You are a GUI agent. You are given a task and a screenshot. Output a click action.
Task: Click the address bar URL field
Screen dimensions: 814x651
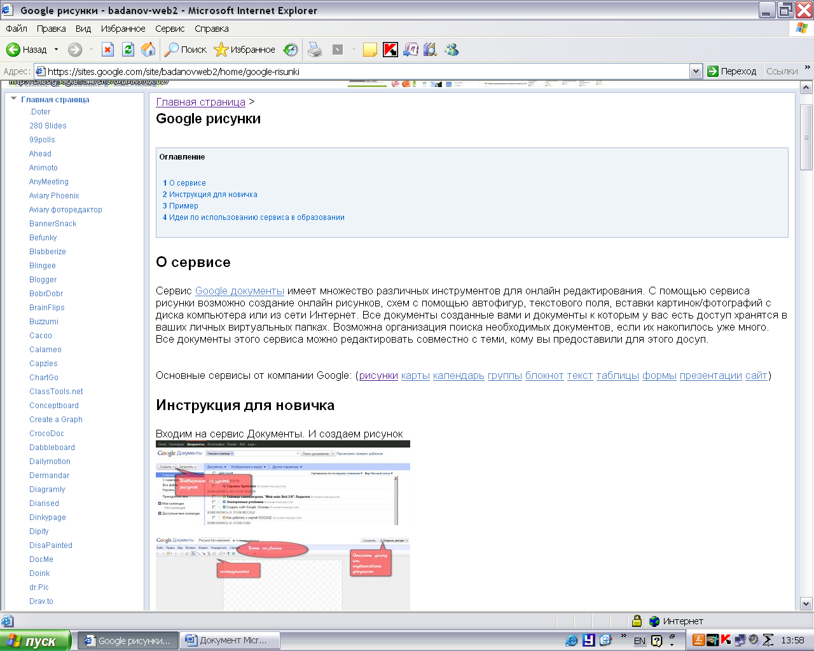tap(361, 71)
